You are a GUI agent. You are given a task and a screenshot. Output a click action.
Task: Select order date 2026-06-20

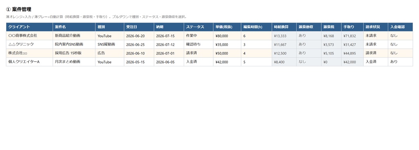[139, 36]
